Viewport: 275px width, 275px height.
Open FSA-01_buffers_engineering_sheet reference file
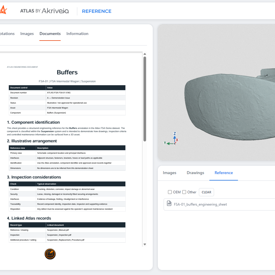(x=219, y=204)
